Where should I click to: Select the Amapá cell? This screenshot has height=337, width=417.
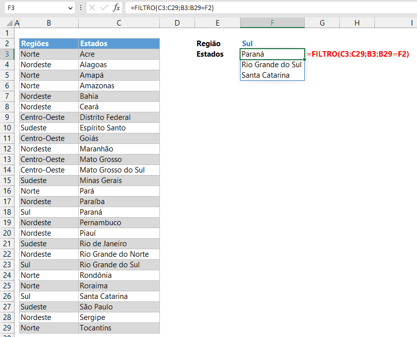pos(119,75)
